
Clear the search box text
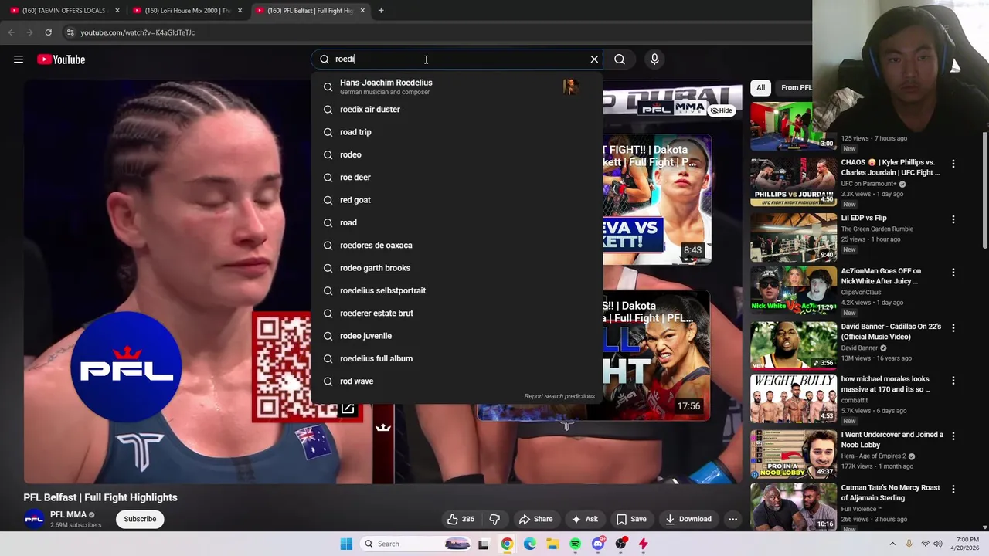coord(594,59)
